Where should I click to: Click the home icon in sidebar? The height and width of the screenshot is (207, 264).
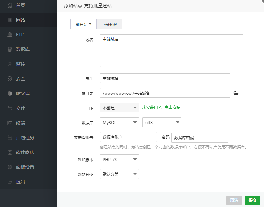(x=10, y=5)
